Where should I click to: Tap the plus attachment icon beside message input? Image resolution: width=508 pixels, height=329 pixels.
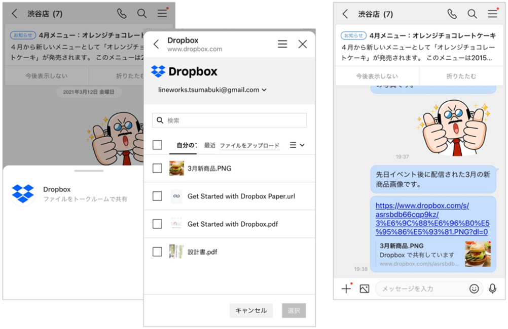[x=346, y=289]
